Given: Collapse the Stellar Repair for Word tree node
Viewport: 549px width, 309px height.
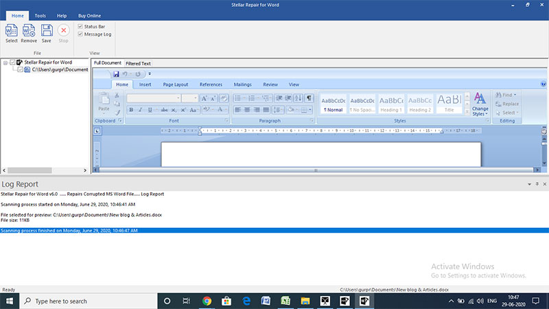Looking at the screenshot, I should pos(5,62).
